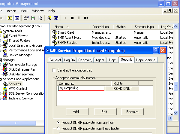Click the Rights column header
Screen dimensions: 180x134
[x=125, y=83]
